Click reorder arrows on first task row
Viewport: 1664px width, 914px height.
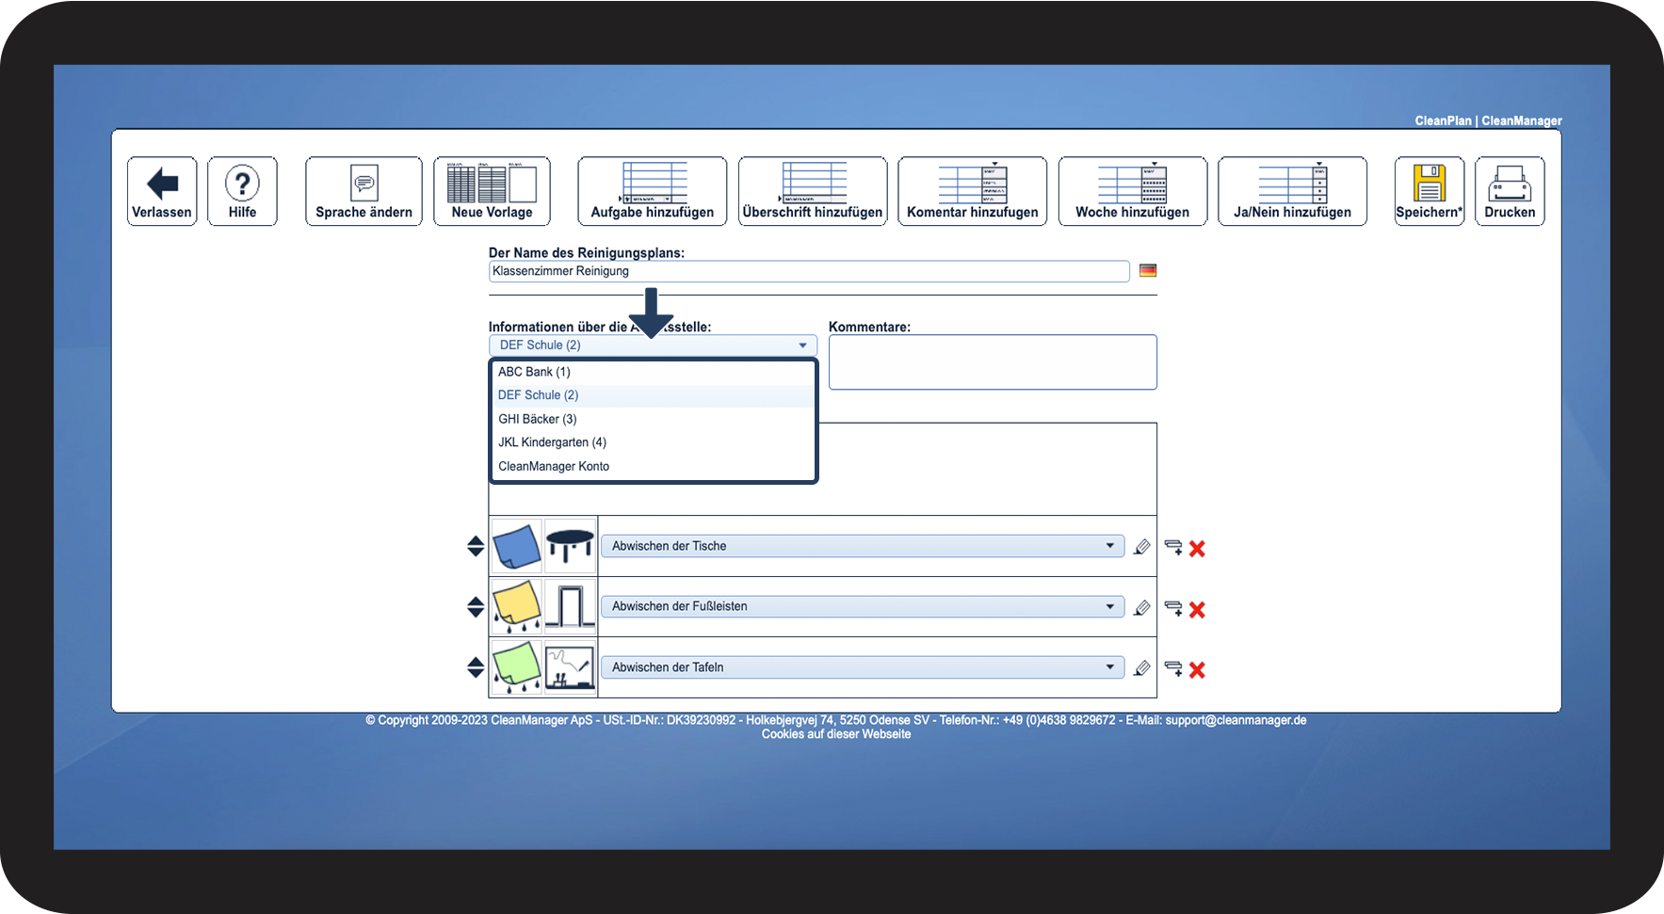(475, 546)
